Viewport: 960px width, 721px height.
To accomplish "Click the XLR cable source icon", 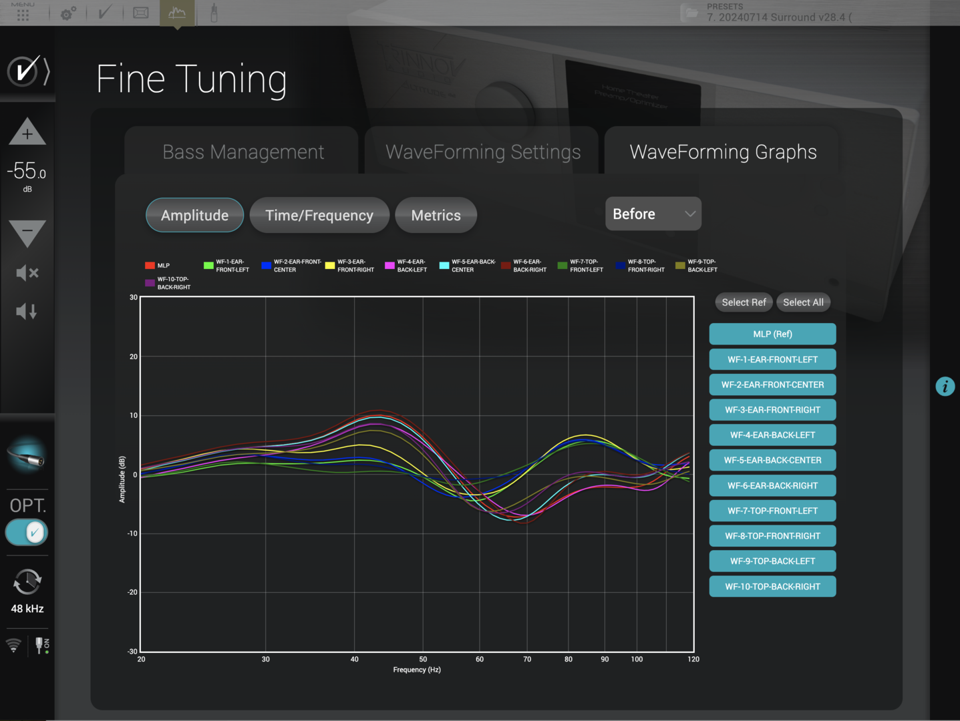I will [27, 455].
